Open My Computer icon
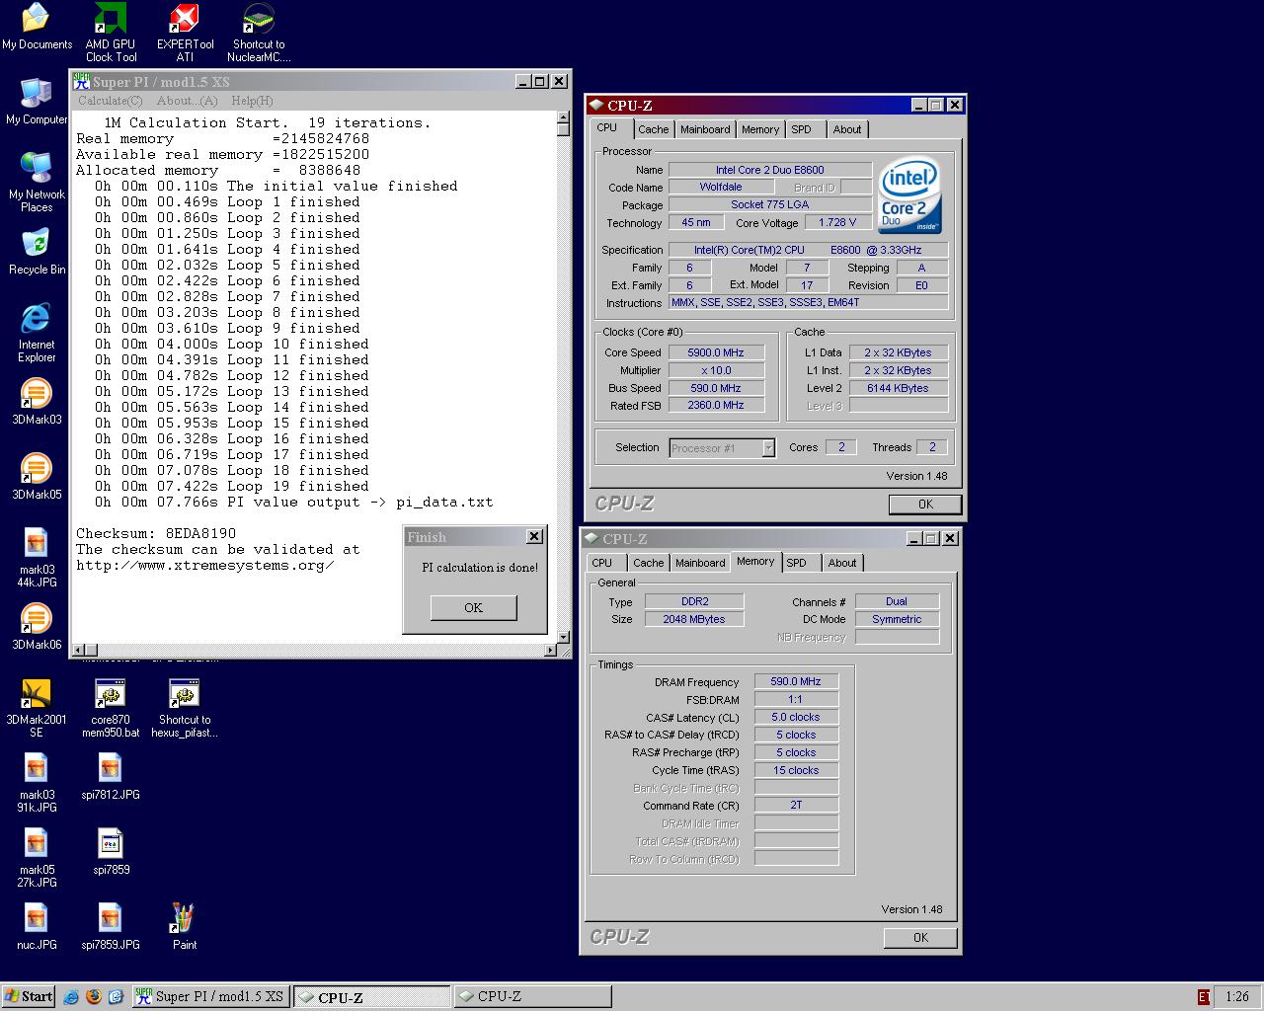 coord(37,102)
